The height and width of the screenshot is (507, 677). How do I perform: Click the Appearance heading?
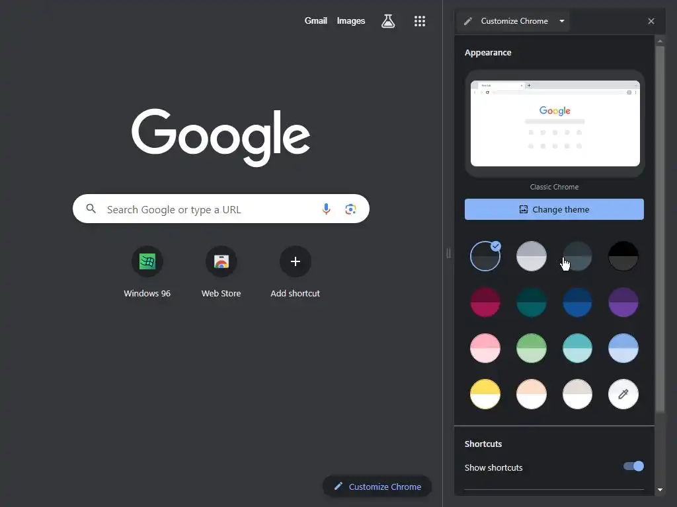(x=488, y=53)
